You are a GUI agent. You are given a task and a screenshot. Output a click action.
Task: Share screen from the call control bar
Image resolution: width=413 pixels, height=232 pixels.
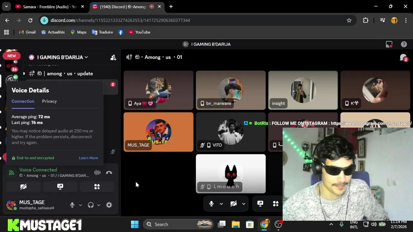point(260,204)
